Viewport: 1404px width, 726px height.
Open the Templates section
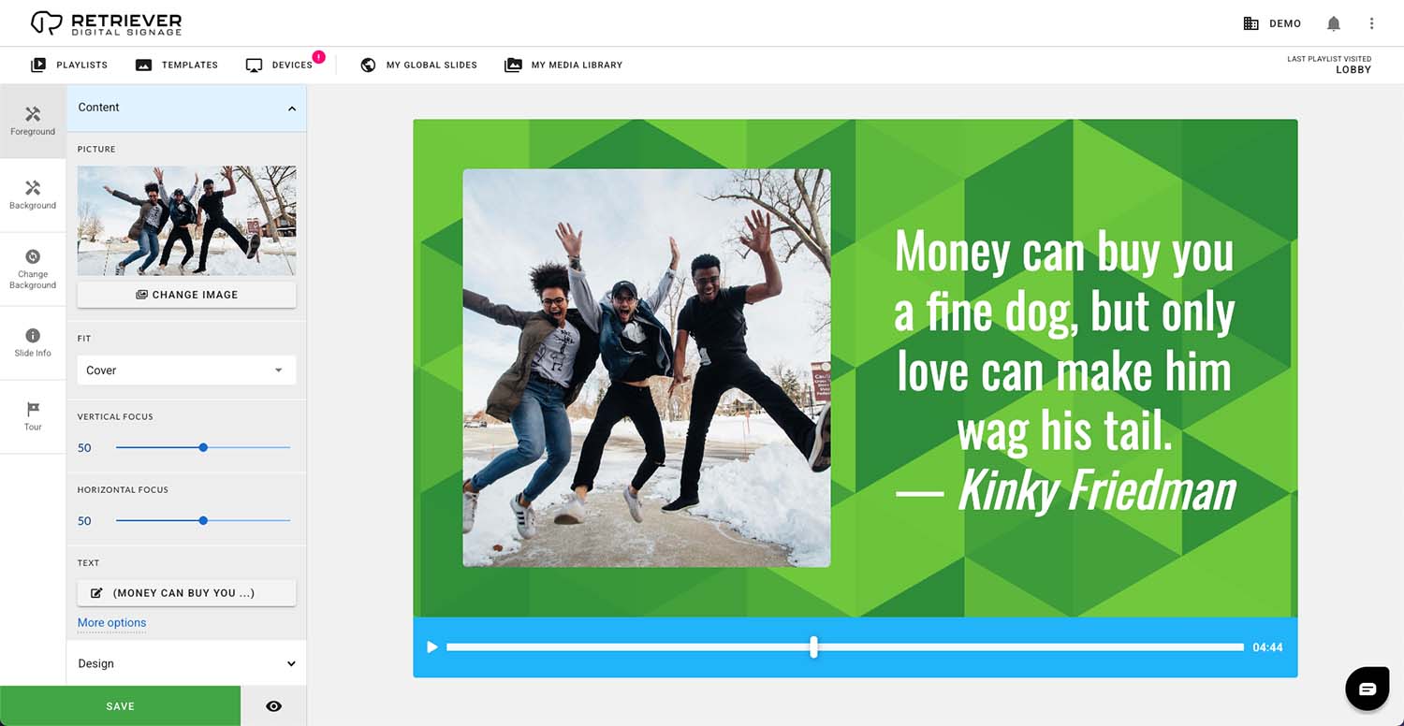(177, 65)
